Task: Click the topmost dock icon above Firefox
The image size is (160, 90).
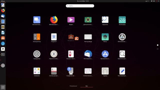Action: click(3, 5)
